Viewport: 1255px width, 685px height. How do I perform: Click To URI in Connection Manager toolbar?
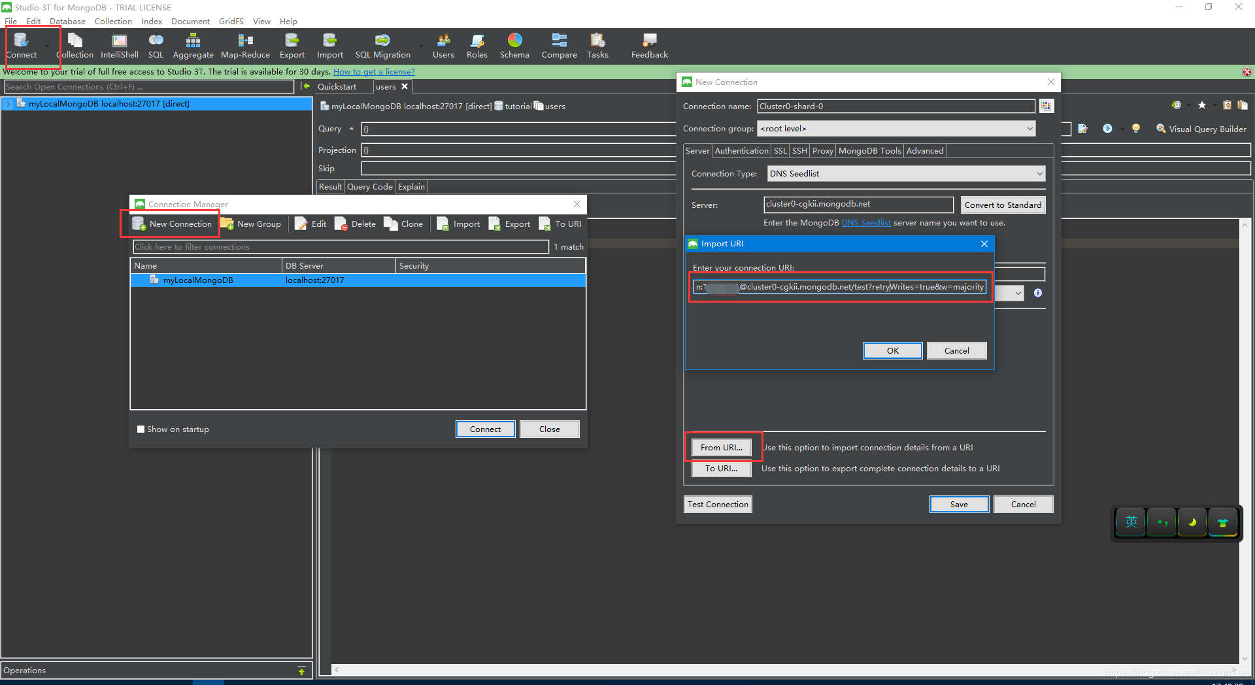560,224
